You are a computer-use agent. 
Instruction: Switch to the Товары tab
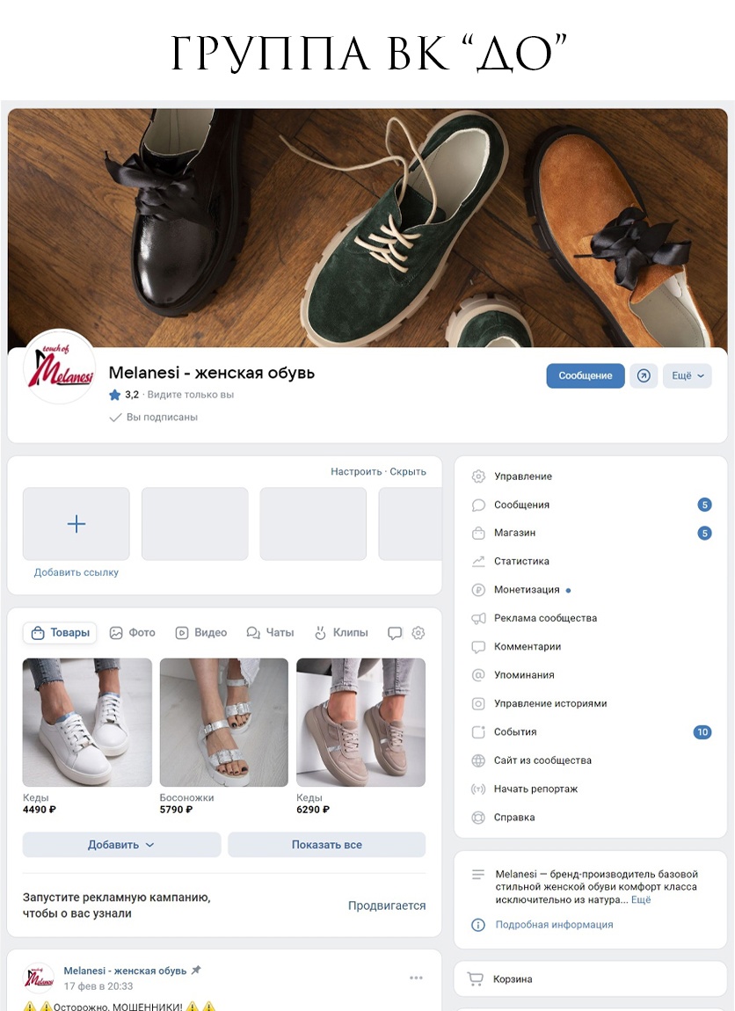click(x=60, y=633)
